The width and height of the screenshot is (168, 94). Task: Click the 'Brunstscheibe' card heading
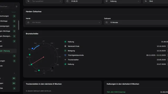point(32,34)
